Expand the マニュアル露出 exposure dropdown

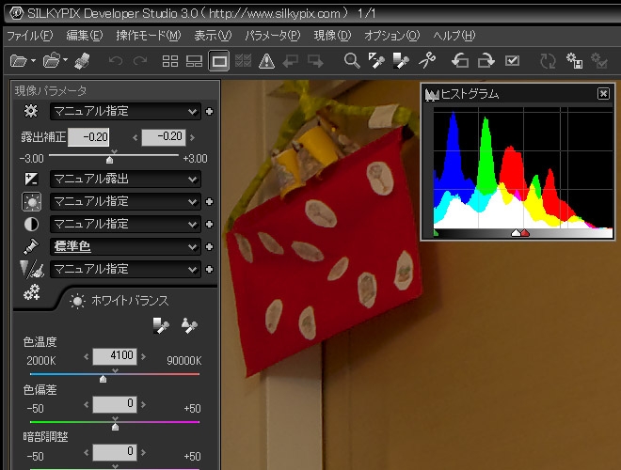193,179
